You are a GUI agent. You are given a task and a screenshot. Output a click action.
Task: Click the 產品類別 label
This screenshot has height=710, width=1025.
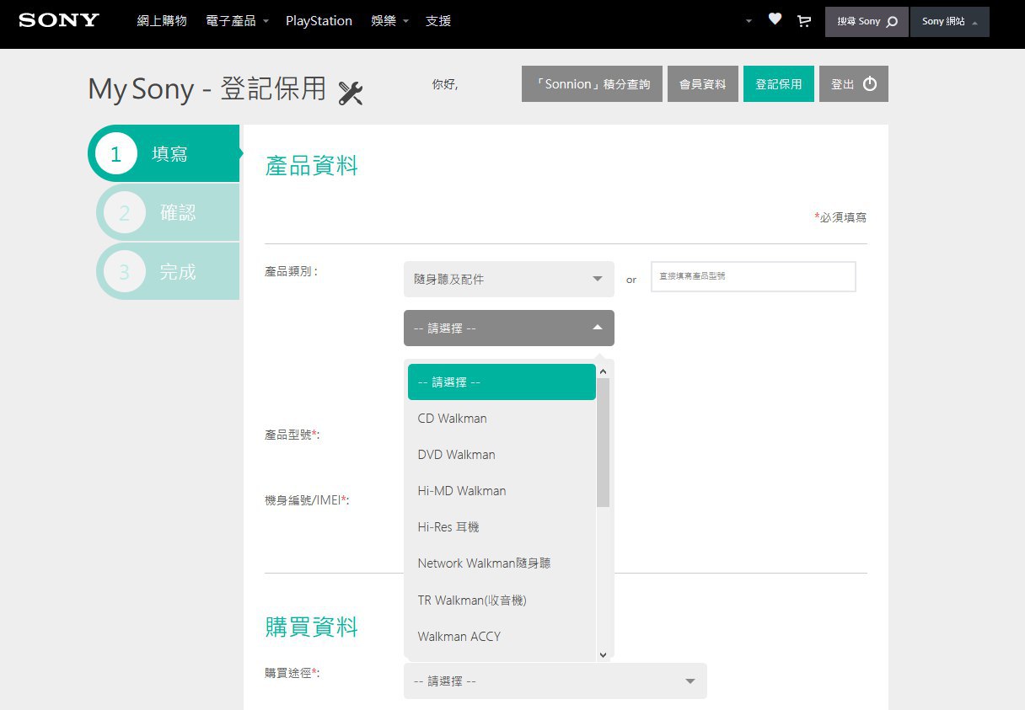pyautogui.click(x=291, y=272)
